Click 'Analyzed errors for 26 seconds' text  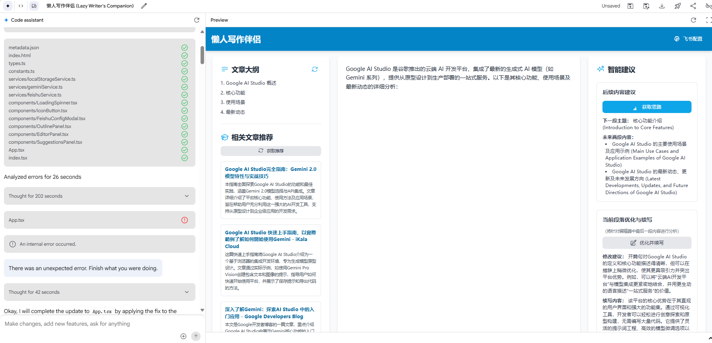[43, 177]
